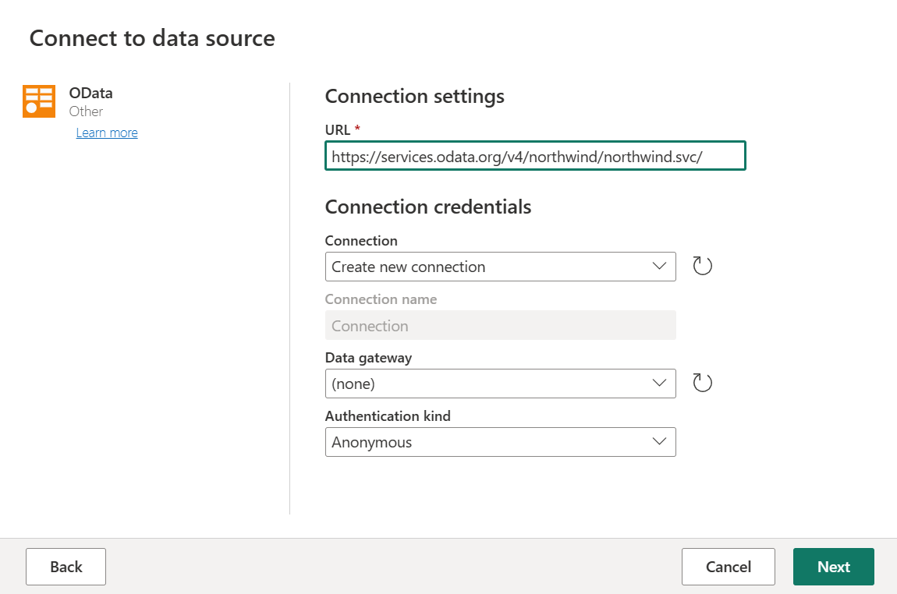Image resolution: width=897 pixels, height=594 pixels.
Task: Click the dropdown chevron on Authentication kind
Action: 661,442
